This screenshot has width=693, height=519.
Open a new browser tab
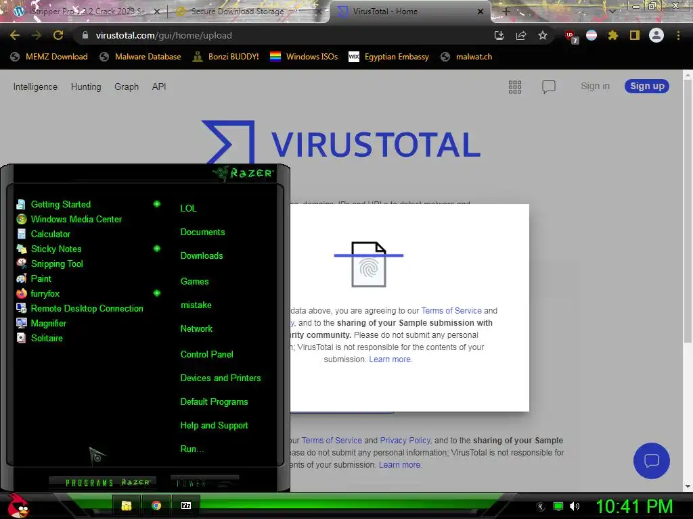tap(506, 11)
